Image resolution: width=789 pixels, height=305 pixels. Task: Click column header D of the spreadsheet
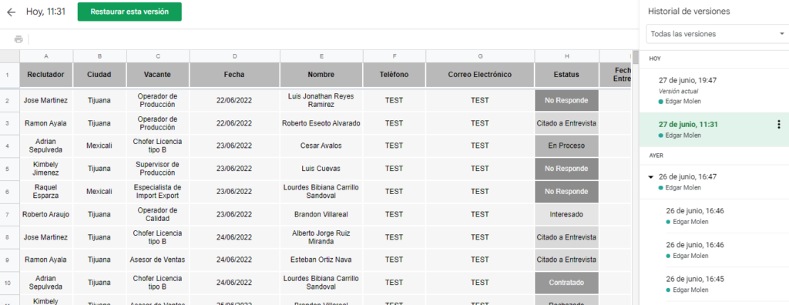tap(234, 56)
